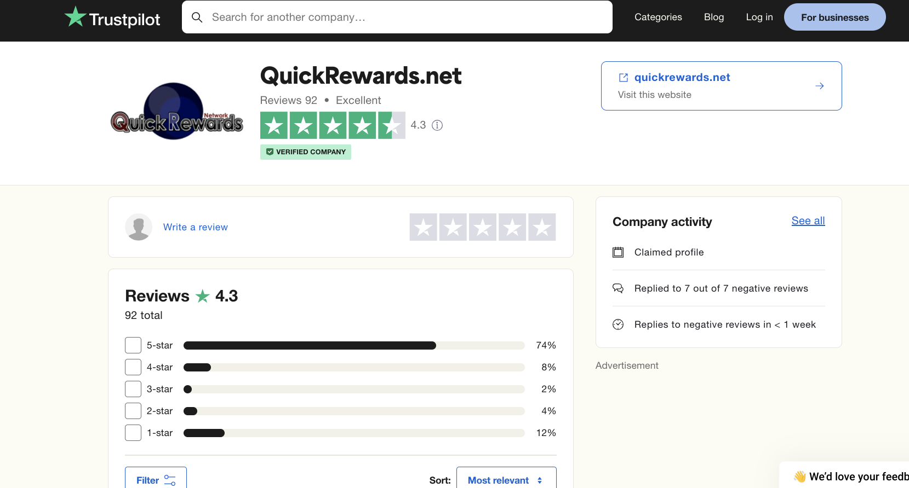Image resolution: width=909 pixels, height=488 pixels.
Task: Click the 'Excellent' rating label
Action: [x=358, y=100]
